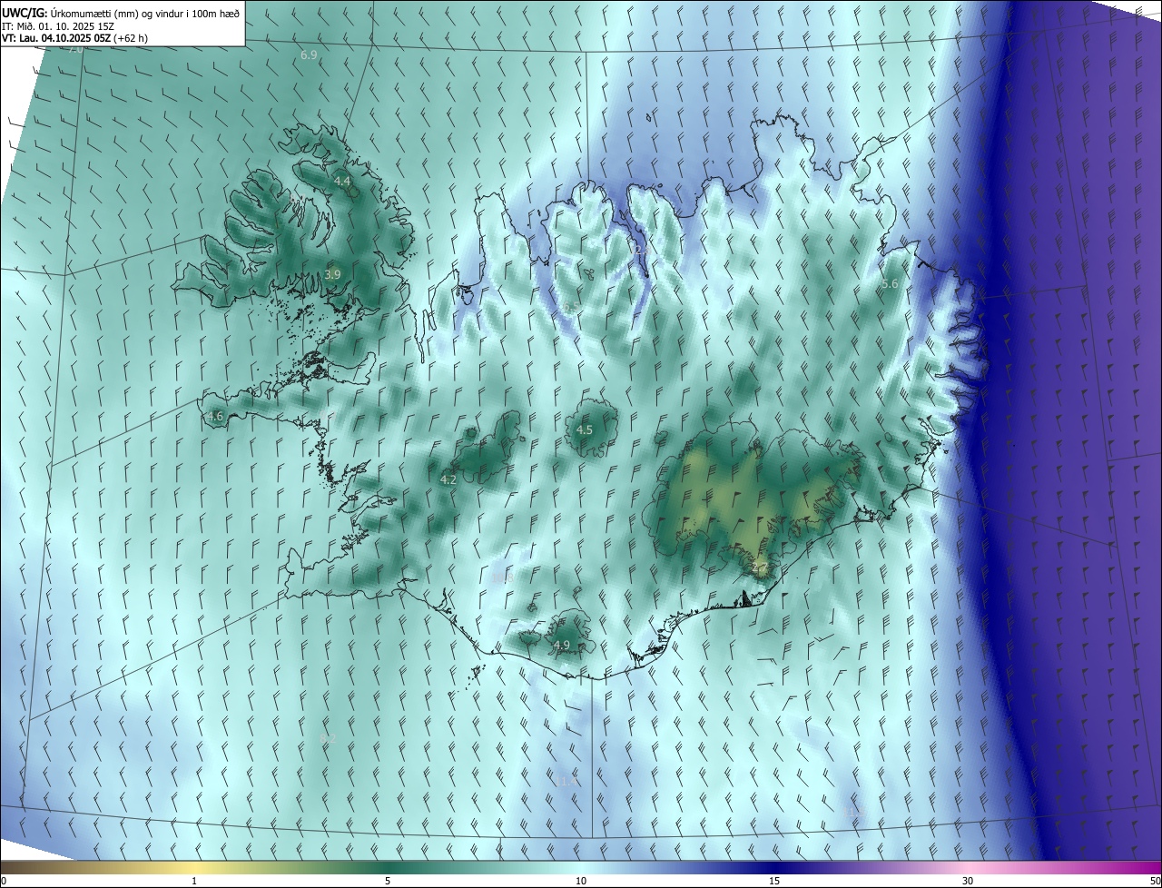Click the 10 tick on the color scale
The height and width of the screenshot is (888, 1162).
(581, 881)
